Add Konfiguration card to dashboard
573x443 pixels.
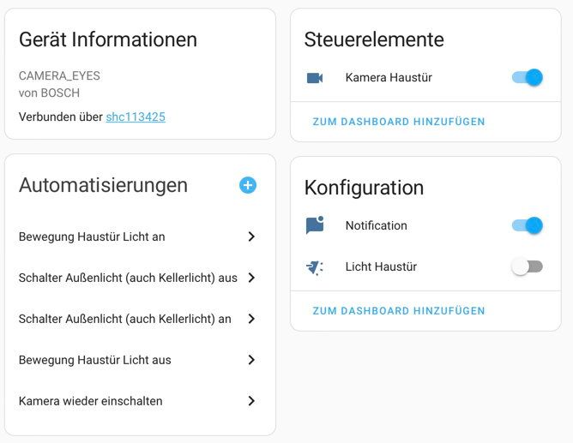(x=399, y=311)
